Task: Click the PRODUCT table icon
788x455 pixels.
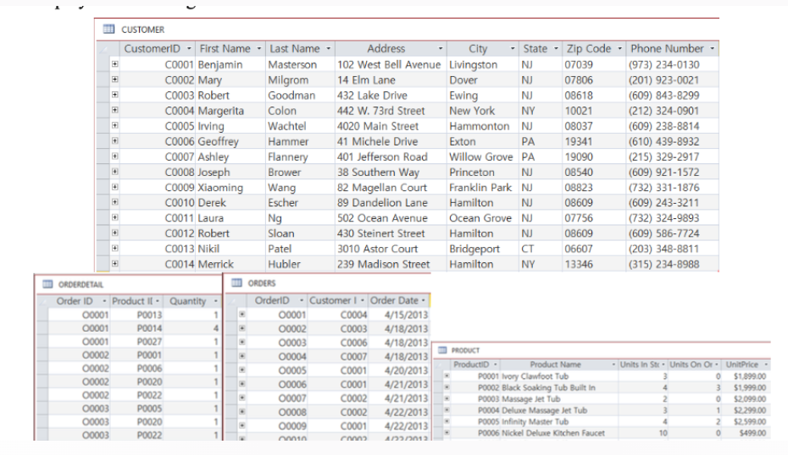Action: click(x=442, y=350)
